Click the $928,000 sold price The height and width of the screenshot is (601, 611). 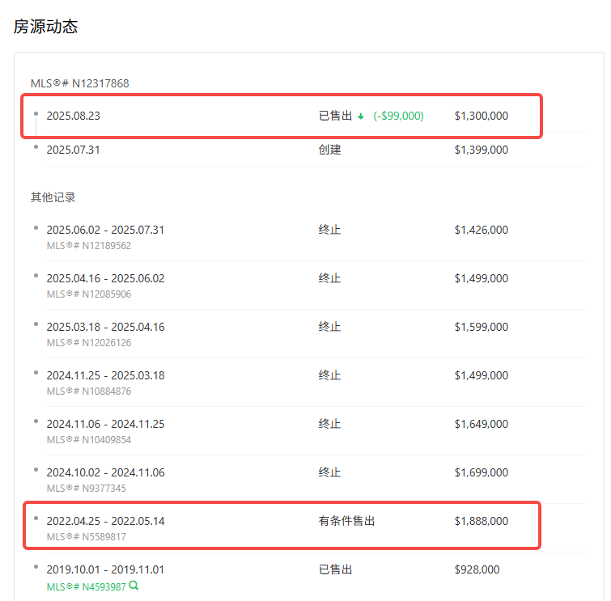point(477,569)
